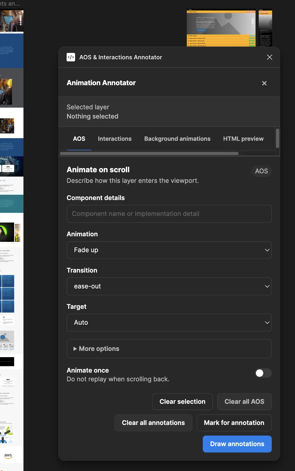Click the Clear all AOS button
Viewport: 295px width, 471px height.
click(244, 402)
